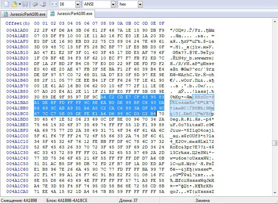This screenshot has width=278, height=204.
Task: Click the file icon on the active tab
Action: tap(52, 14)
